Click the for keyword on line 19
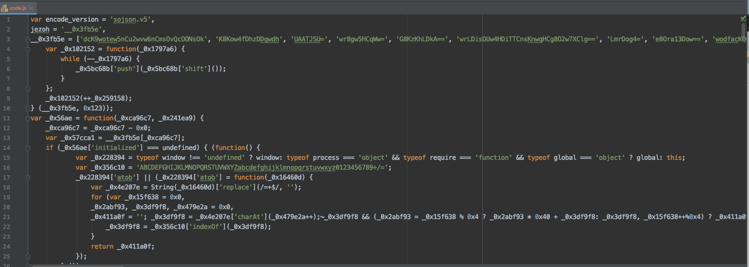Viewport: 749px width, 267px height. pos(96,197)
